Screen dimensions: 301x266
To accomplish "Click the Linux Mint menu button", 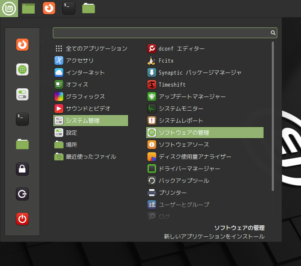I will pyautogui.click(x=9, y=9).
